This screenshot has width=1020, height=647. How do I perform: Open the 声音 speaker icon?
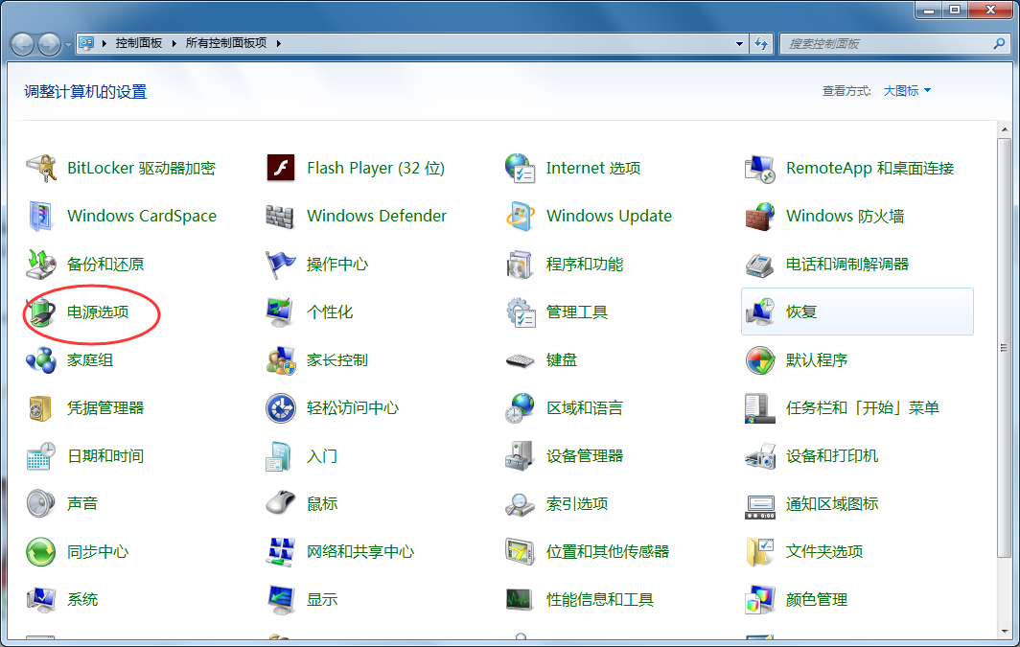tap(41, 504)
